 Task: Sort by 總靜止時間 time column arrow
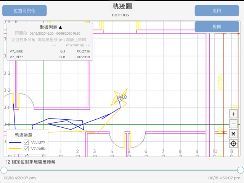88,45
